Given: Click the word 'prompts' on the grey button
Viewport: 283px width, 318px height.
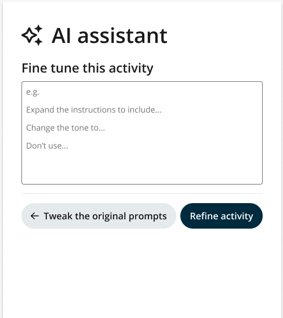Looking at the screenshot, I should click(x=147, y=216).
